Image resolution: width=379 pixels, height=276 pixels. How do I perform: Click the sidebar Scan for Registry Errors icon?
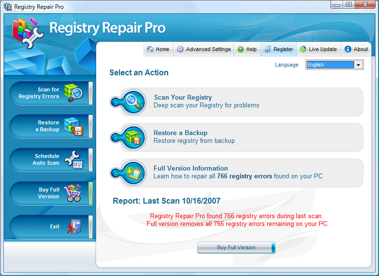[x=73, y=92]
